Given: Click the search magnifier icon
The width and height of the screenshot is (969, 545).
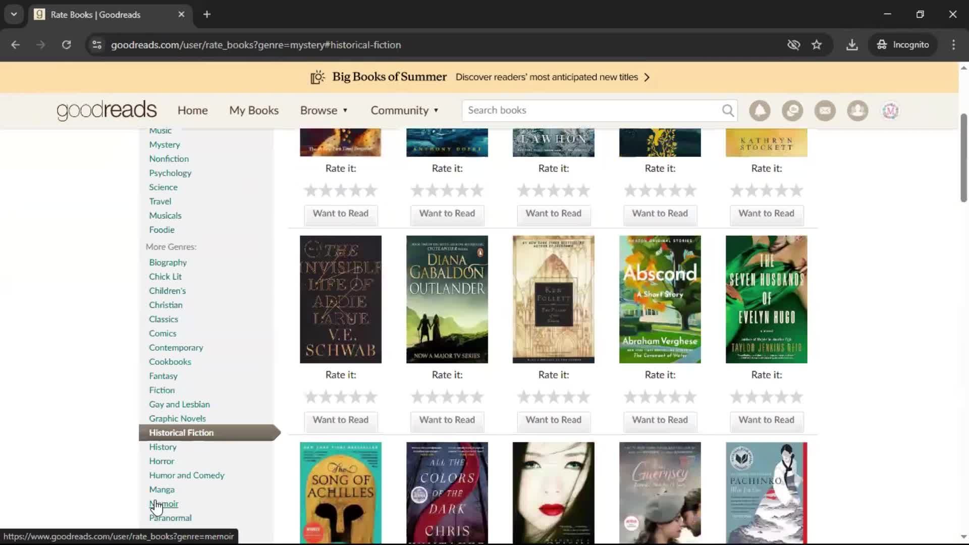Looking at the screenshot, I should tap(728, 111).
